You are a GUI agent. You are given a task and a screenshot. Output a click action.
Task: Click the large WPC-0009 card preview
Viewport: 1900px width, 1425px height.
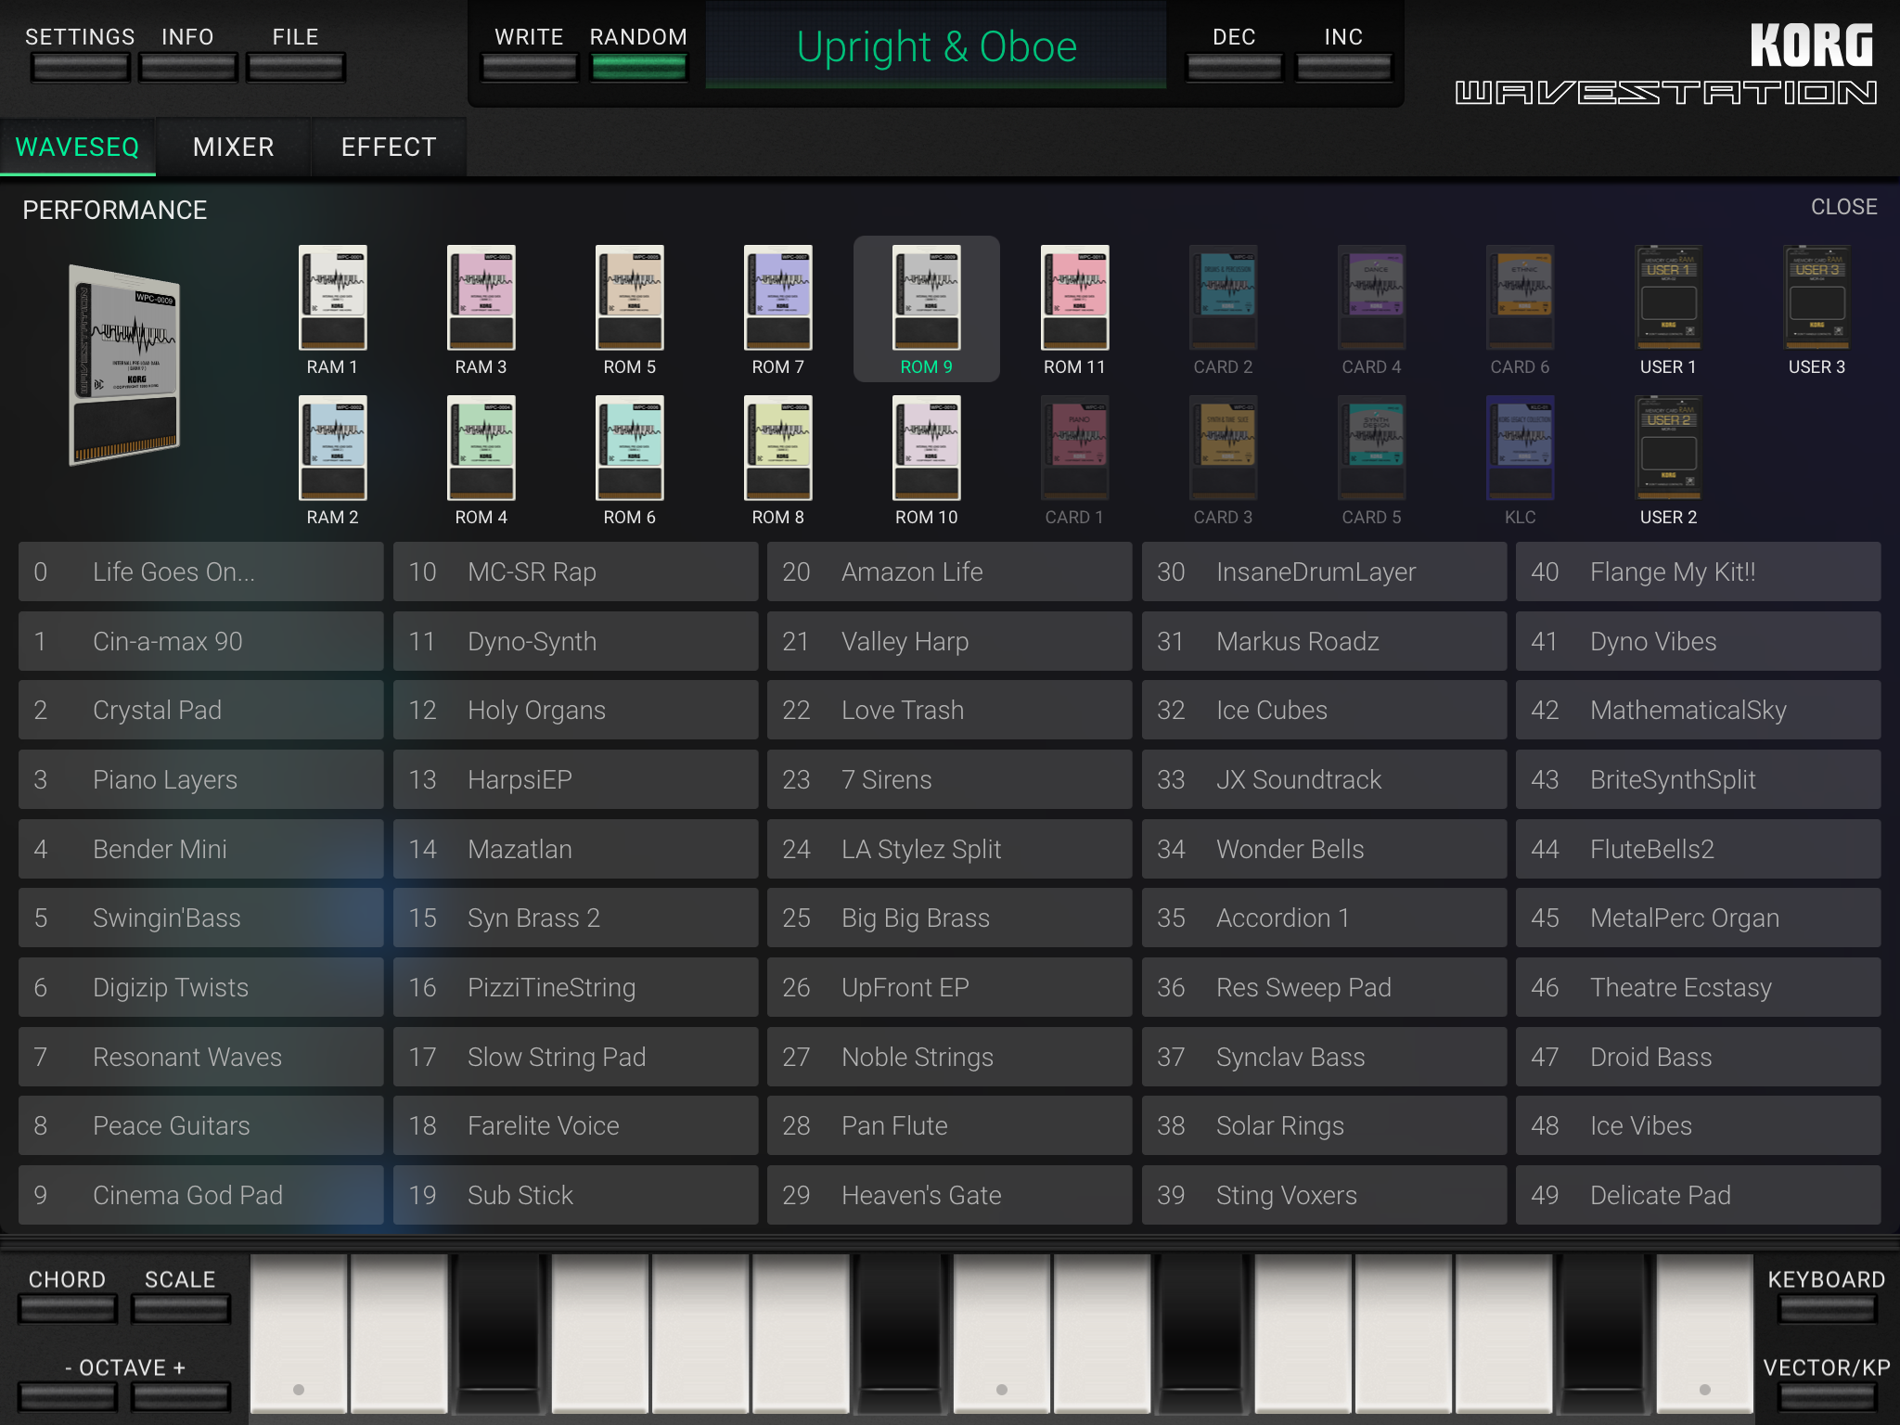click(124, 366)
